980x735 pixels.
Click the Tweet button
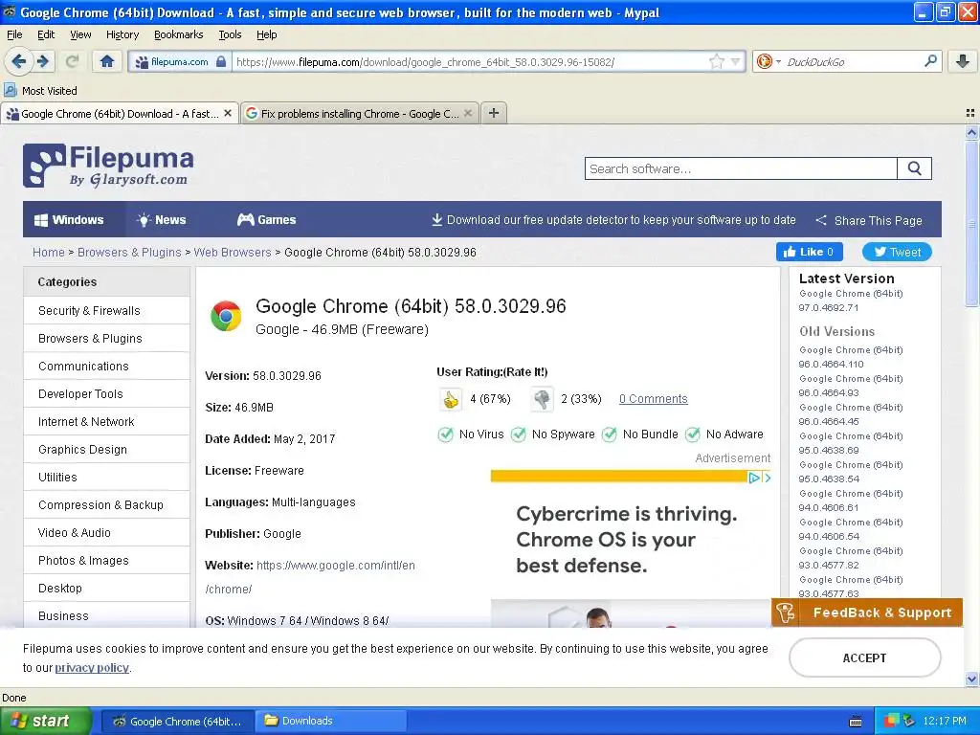897,252
